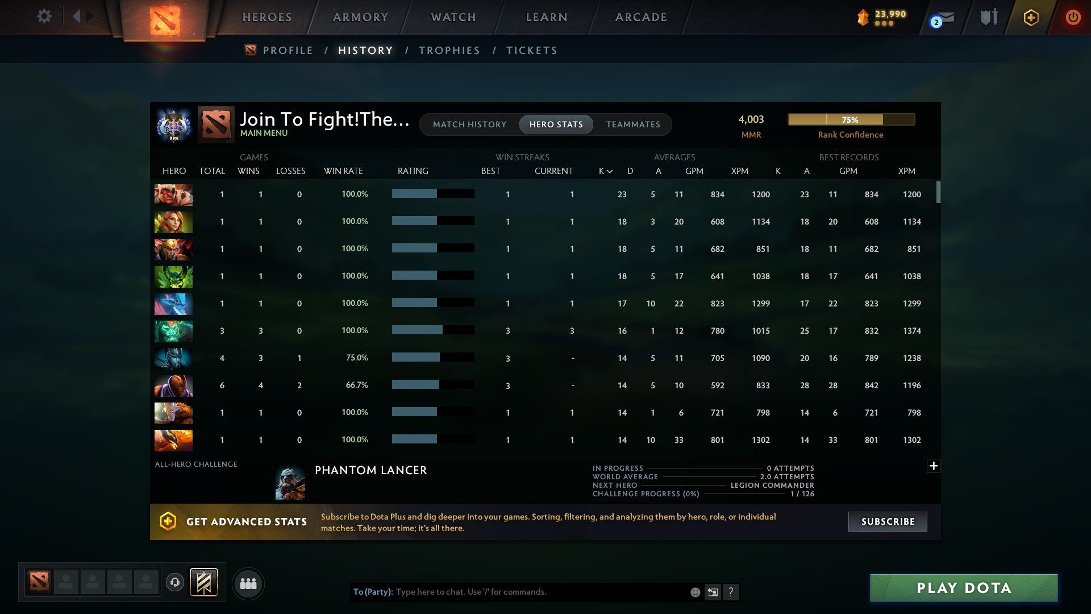Open the K column sort dropdown

coord(604,171)
